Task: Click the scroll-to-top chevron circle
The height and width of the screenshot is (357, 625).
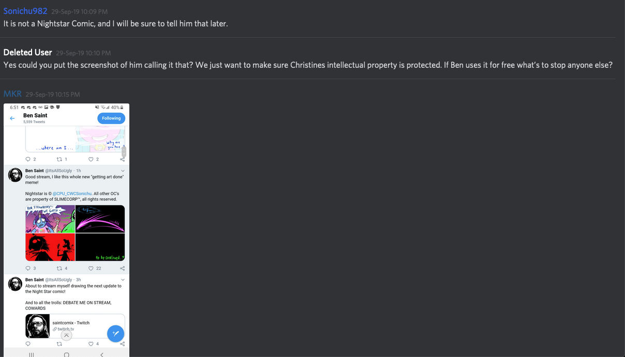Action: click(x=66, y=335)
